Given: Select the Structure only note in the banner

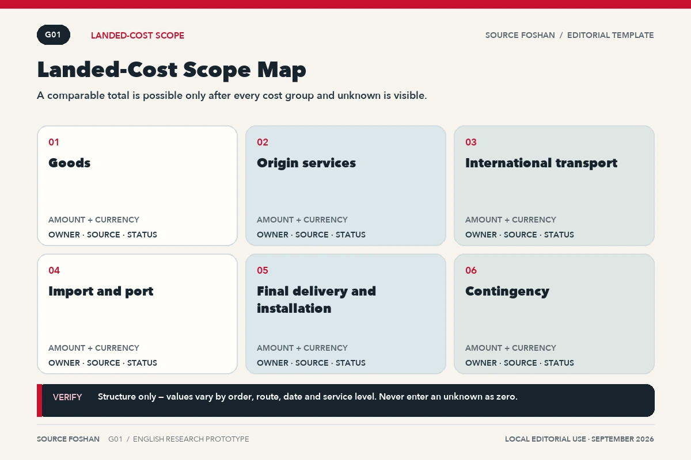Looking at the screenshot, I should point(307,397).
